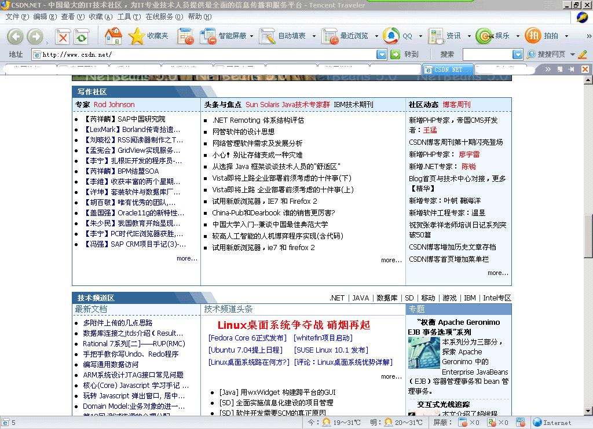Open the QQ toolbar icon
This screenshot has height=429, width=593.
point(391,36)
